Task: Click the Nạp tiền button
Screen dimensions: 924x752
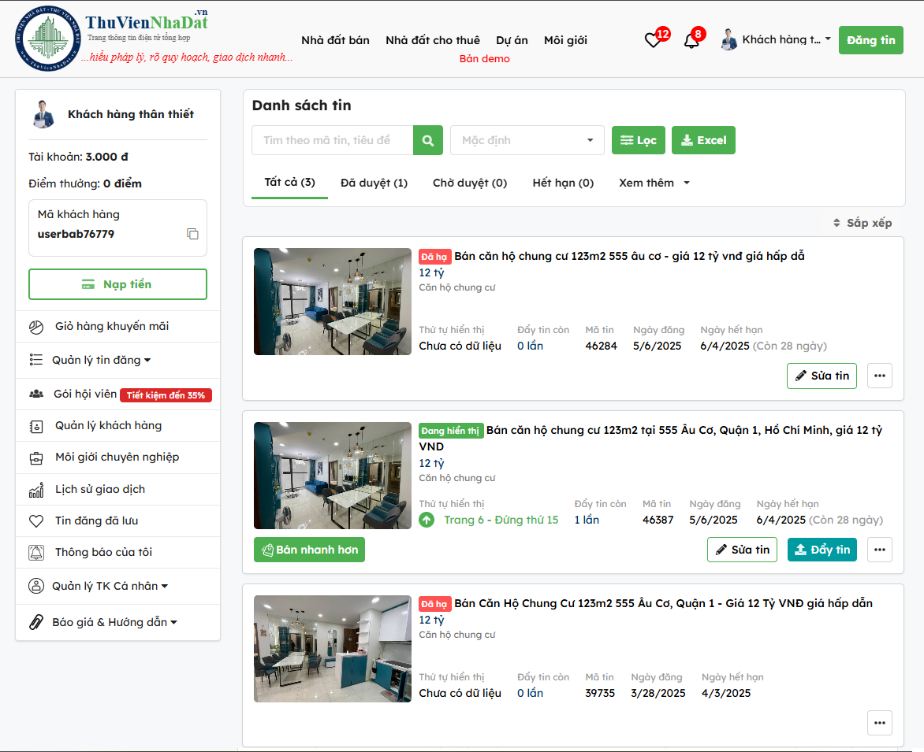Action: click(x=117, y=284)
